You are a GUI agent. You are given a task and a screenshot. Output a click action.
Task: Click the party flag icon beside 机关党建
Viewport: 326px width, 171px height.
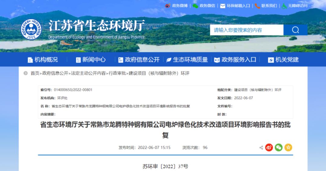coord(271,60)
